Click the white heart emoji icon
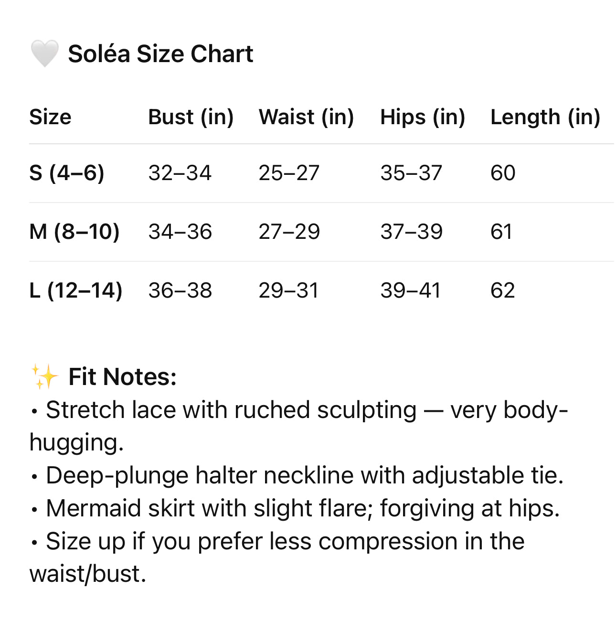 [44, 53]
